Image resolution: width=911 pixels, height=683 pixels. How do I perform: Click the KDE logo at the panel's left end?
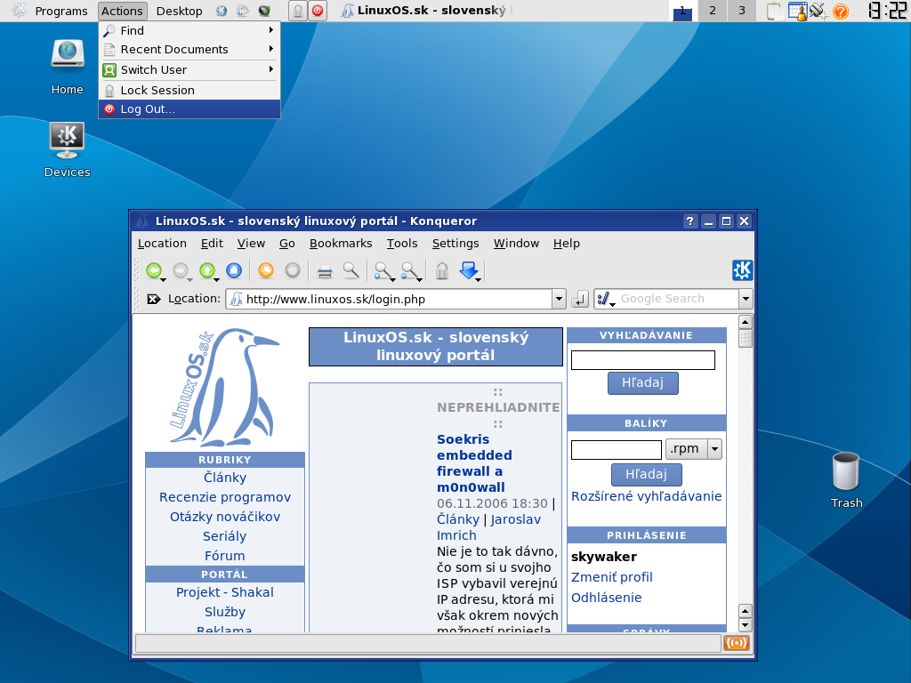point(19,11)
